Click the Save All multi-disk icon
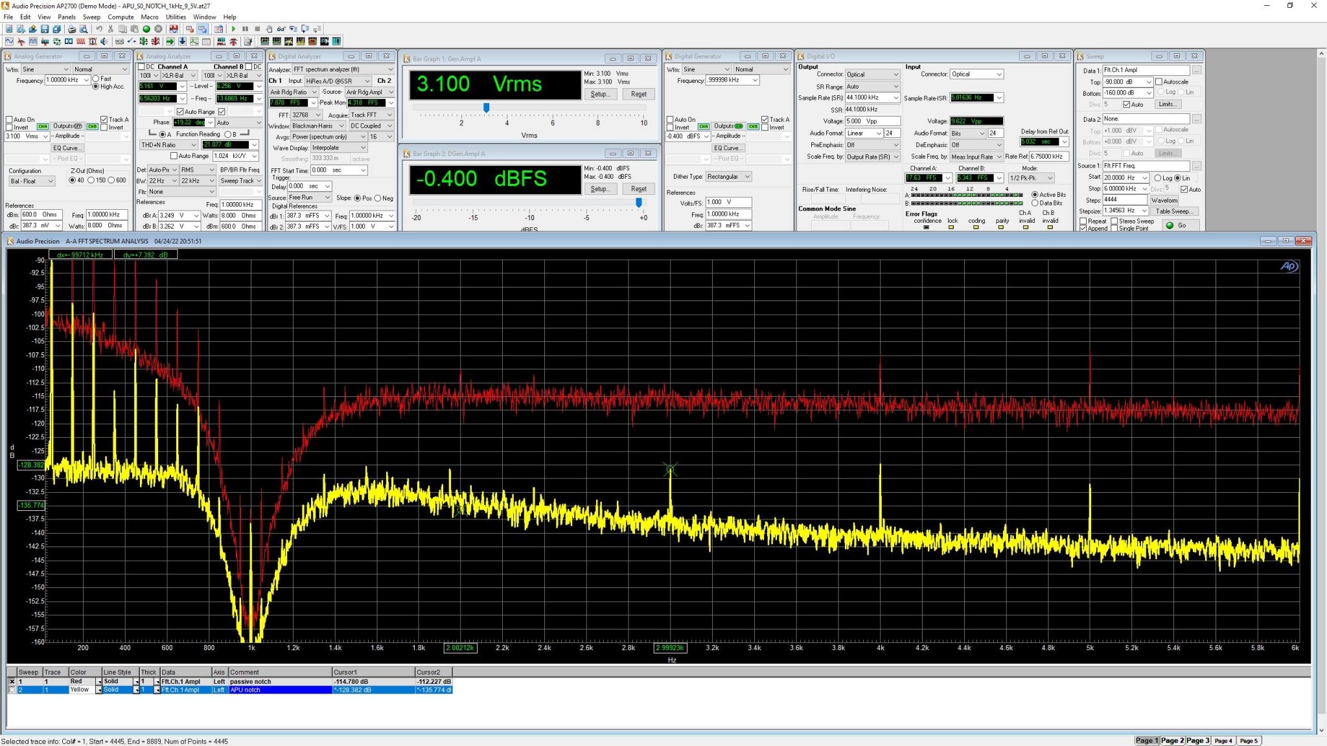The height and width of the screenshot is (746, 1327). [x=56, y=29]
